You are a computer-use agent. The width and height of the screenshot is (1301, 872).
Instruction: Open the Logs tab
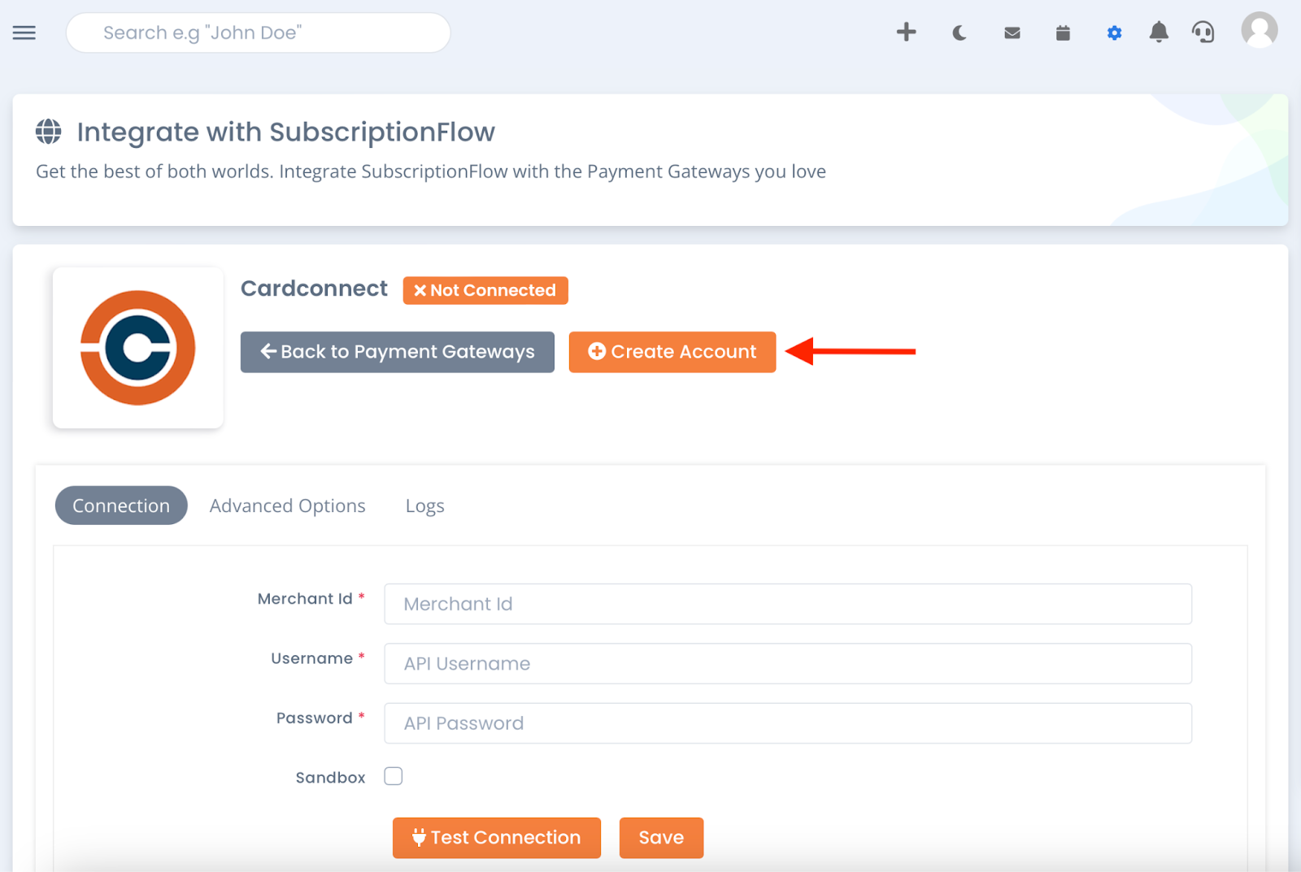424,505
